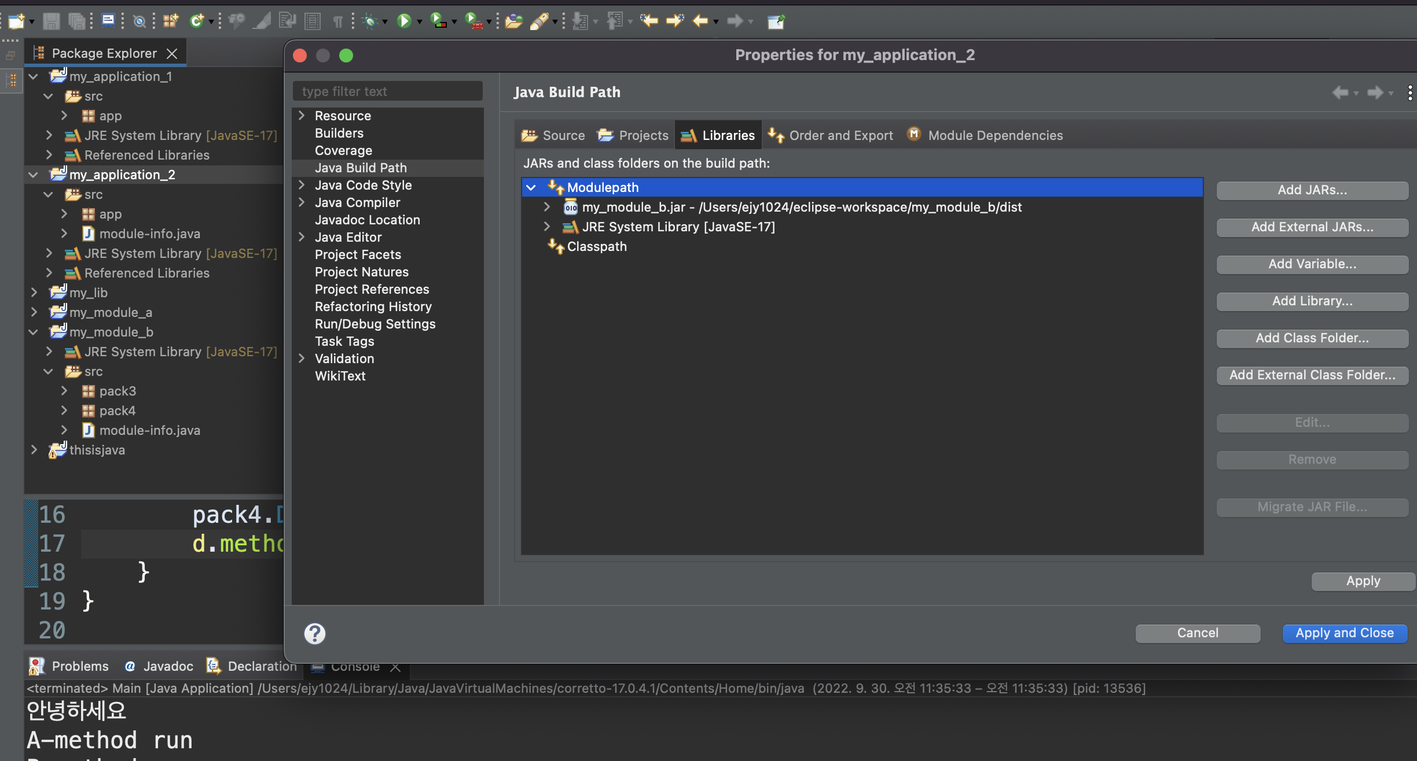Click the type filter text field

[388, 91]
